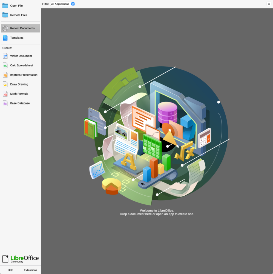The height and width of the screenshot is (274, 273).
Task: Select the Recent Documents clock icon
Action: [5, 28]
